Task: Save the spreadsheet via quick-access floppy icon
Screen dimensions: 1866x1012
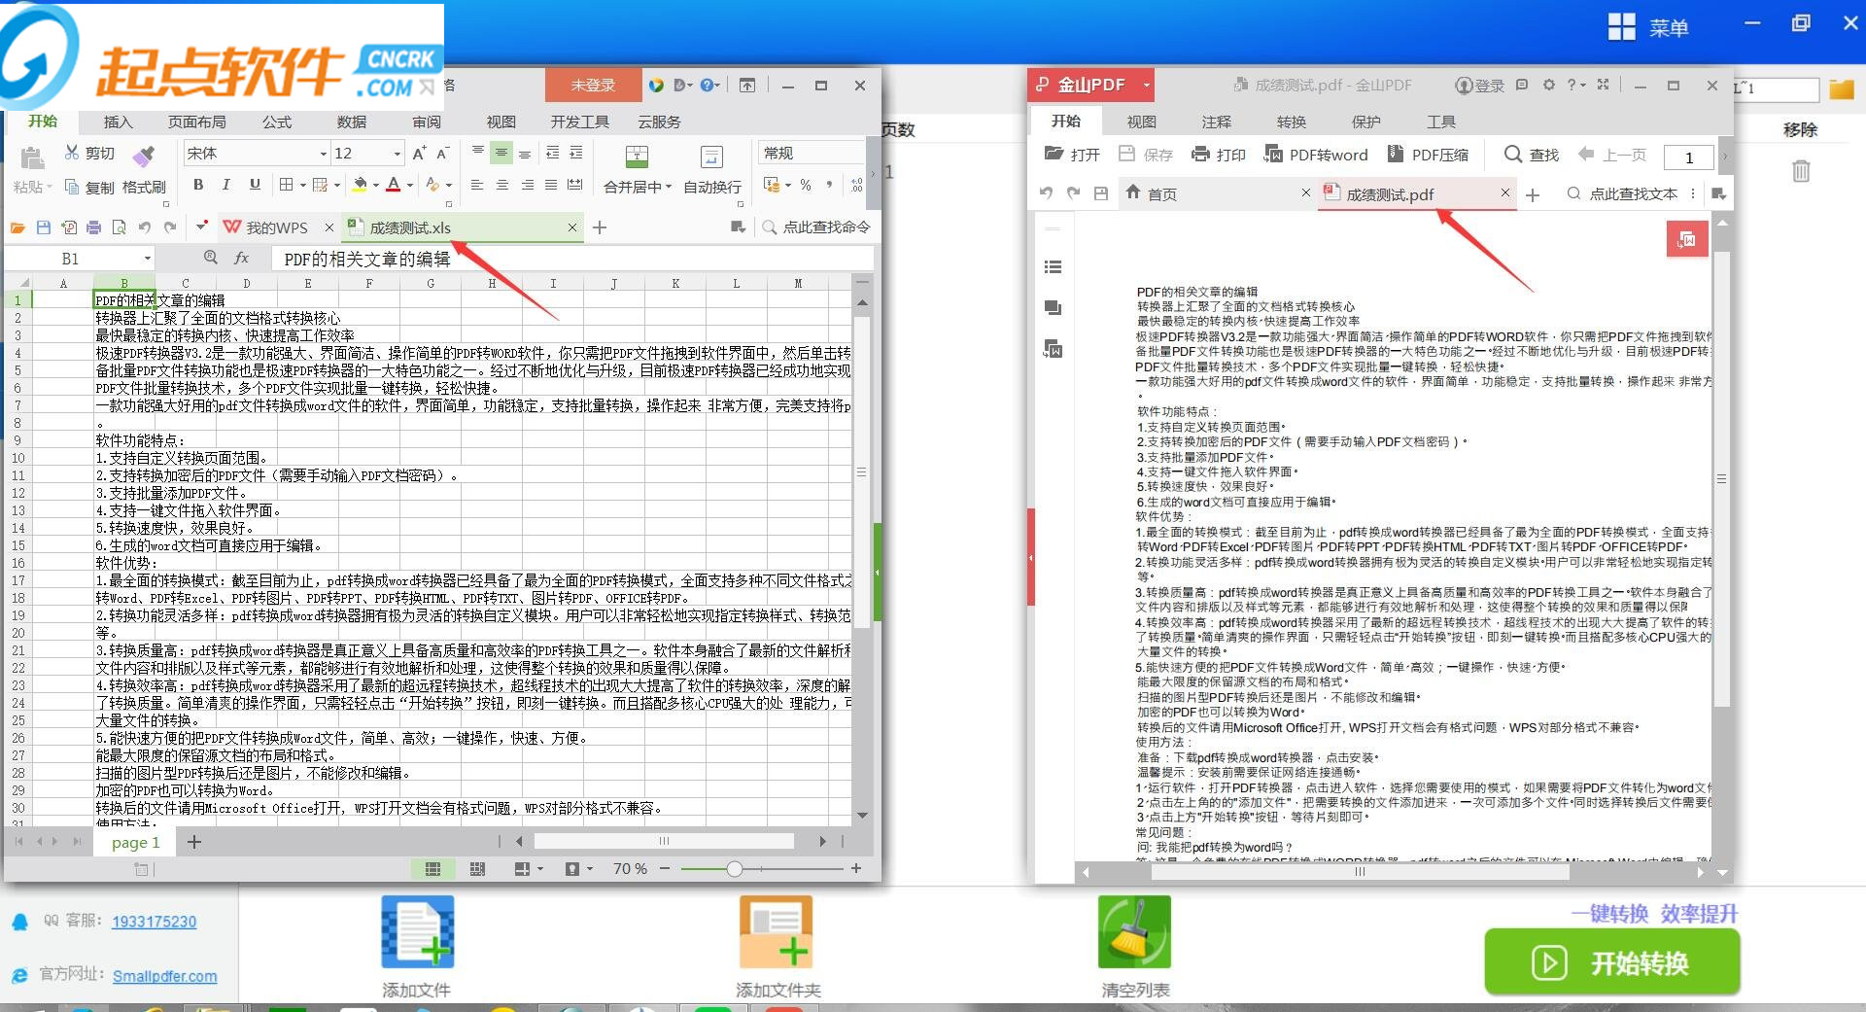Action: (44, 227)
